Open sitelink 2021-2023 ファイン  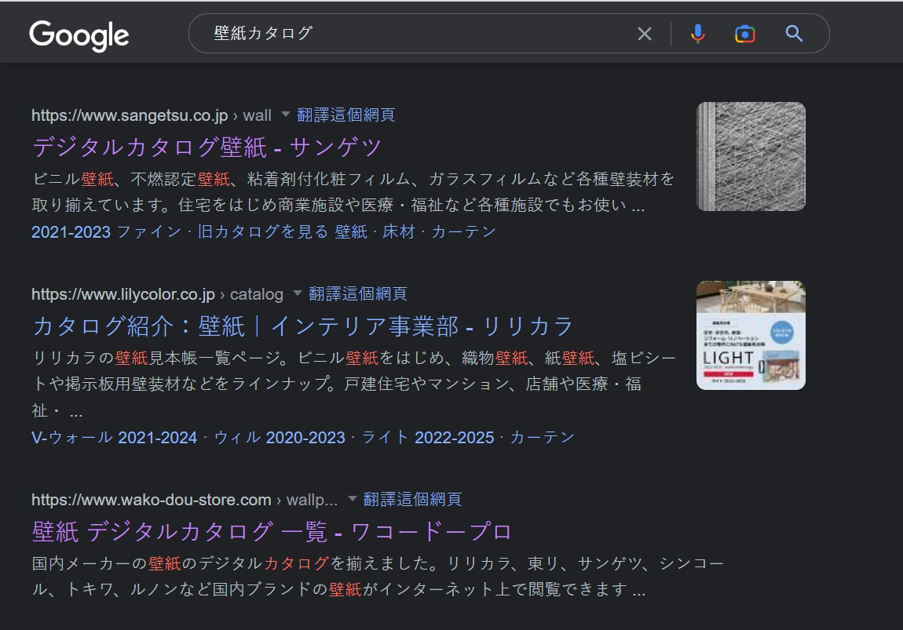click(107, 232)
